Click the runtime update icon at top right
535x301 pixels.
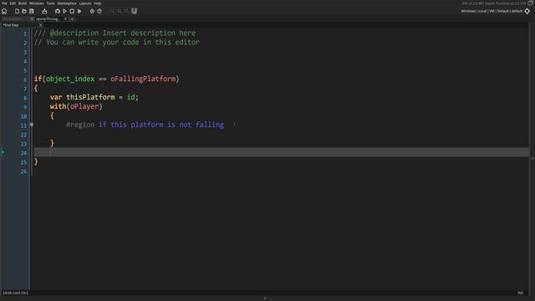[531, 3]
